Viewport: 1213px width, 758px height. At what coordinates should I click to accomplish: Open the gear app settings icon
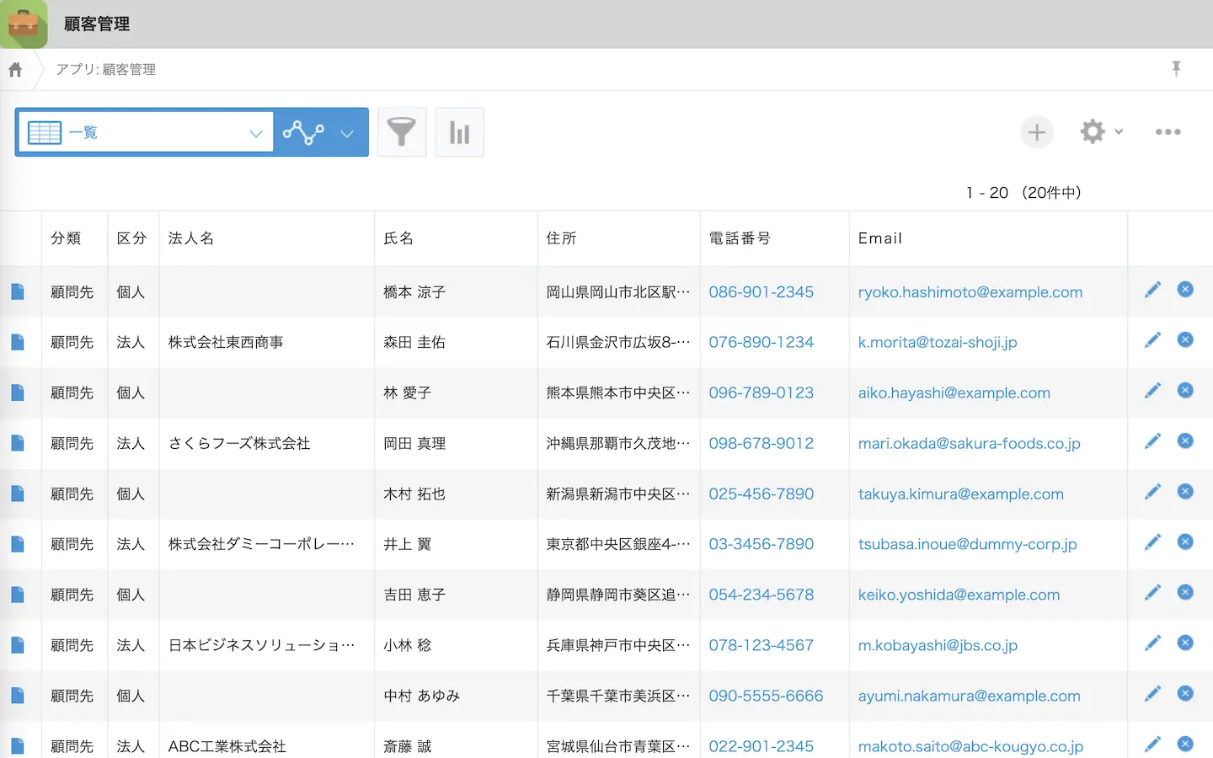pos(1093,131)
